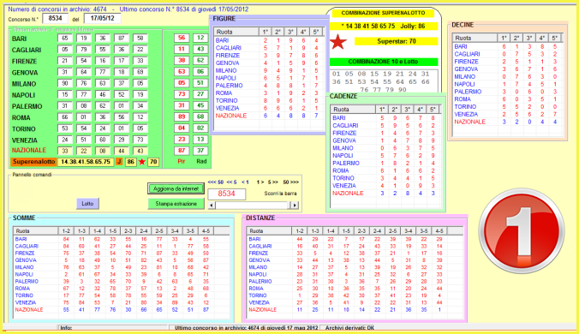
Task: Click Stampa estrazione button
Action: tap(176, 204)
